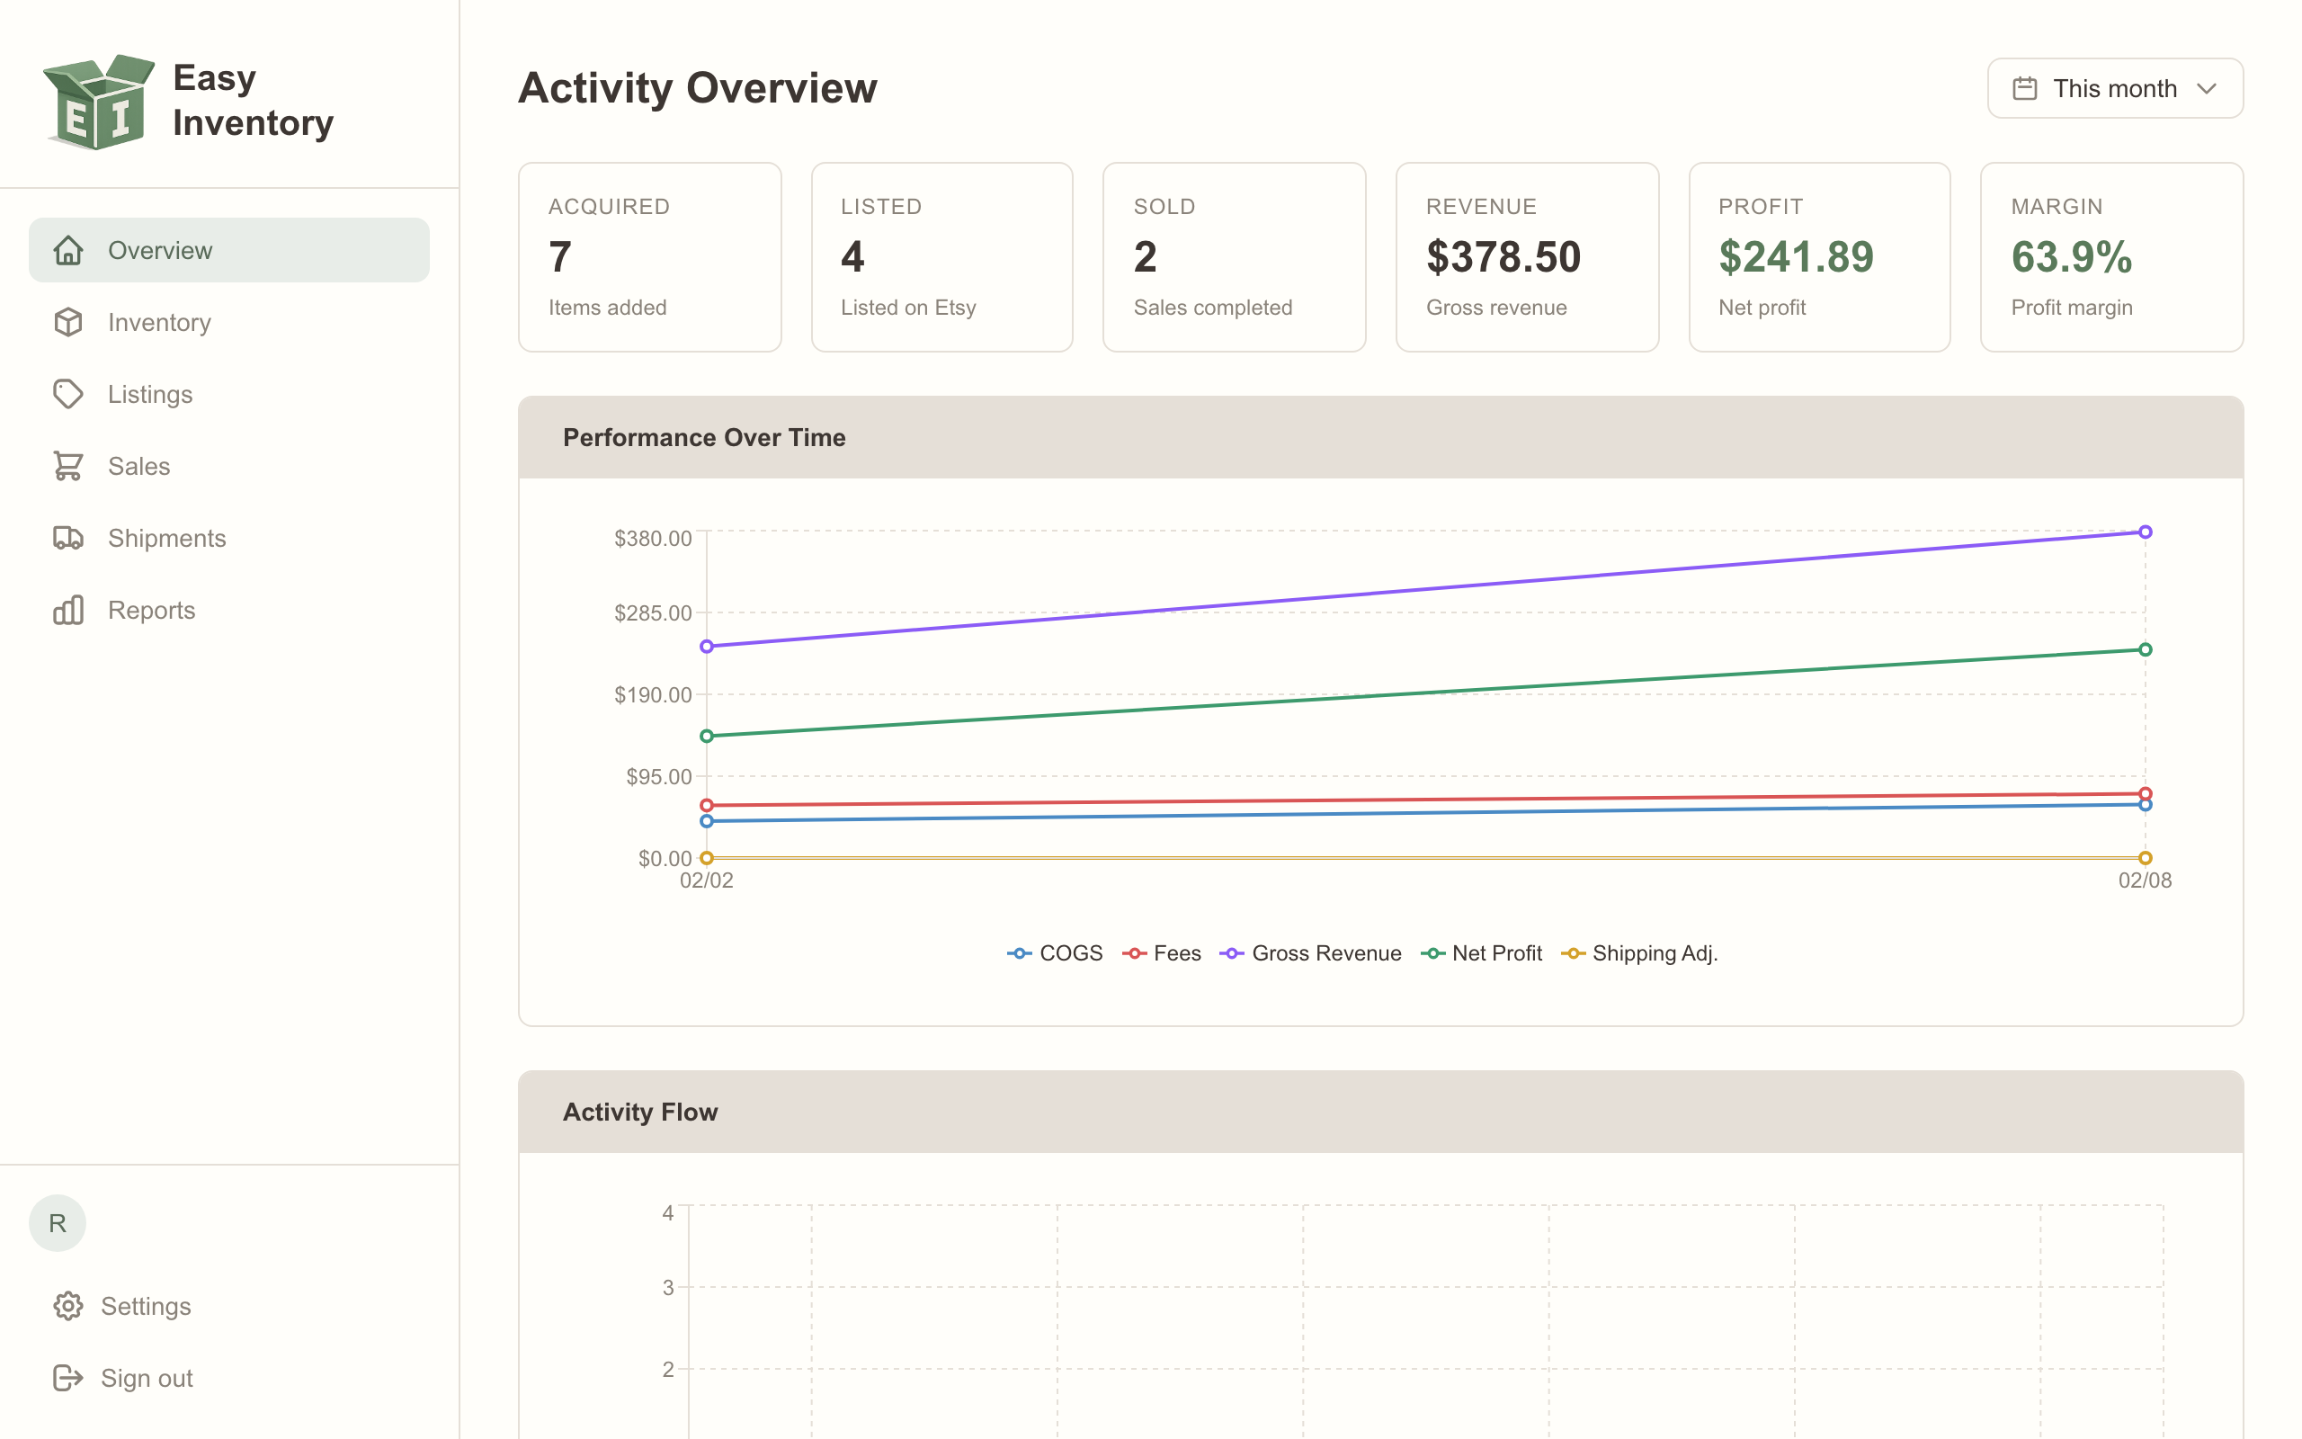This screenshot has height=1439, width=2302.
Task: Sign out of Easy Inventory
Action: point(145,1377)
